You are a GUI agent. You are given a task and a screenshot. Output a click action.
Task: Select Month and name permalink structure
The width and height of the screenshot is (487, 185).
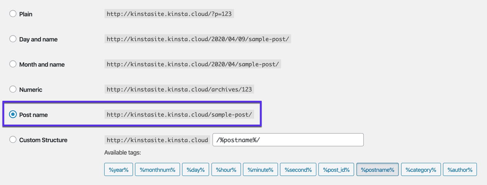pyautogui.click(x=13, y=64)
